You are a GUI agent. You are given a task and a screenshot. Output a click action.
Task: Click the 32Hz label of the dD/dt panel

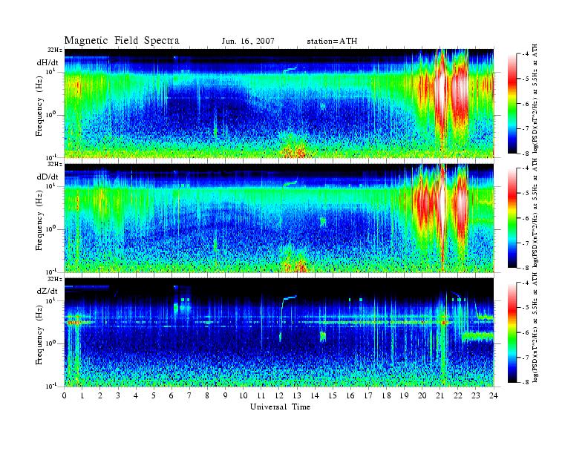(x=55, y=164)
